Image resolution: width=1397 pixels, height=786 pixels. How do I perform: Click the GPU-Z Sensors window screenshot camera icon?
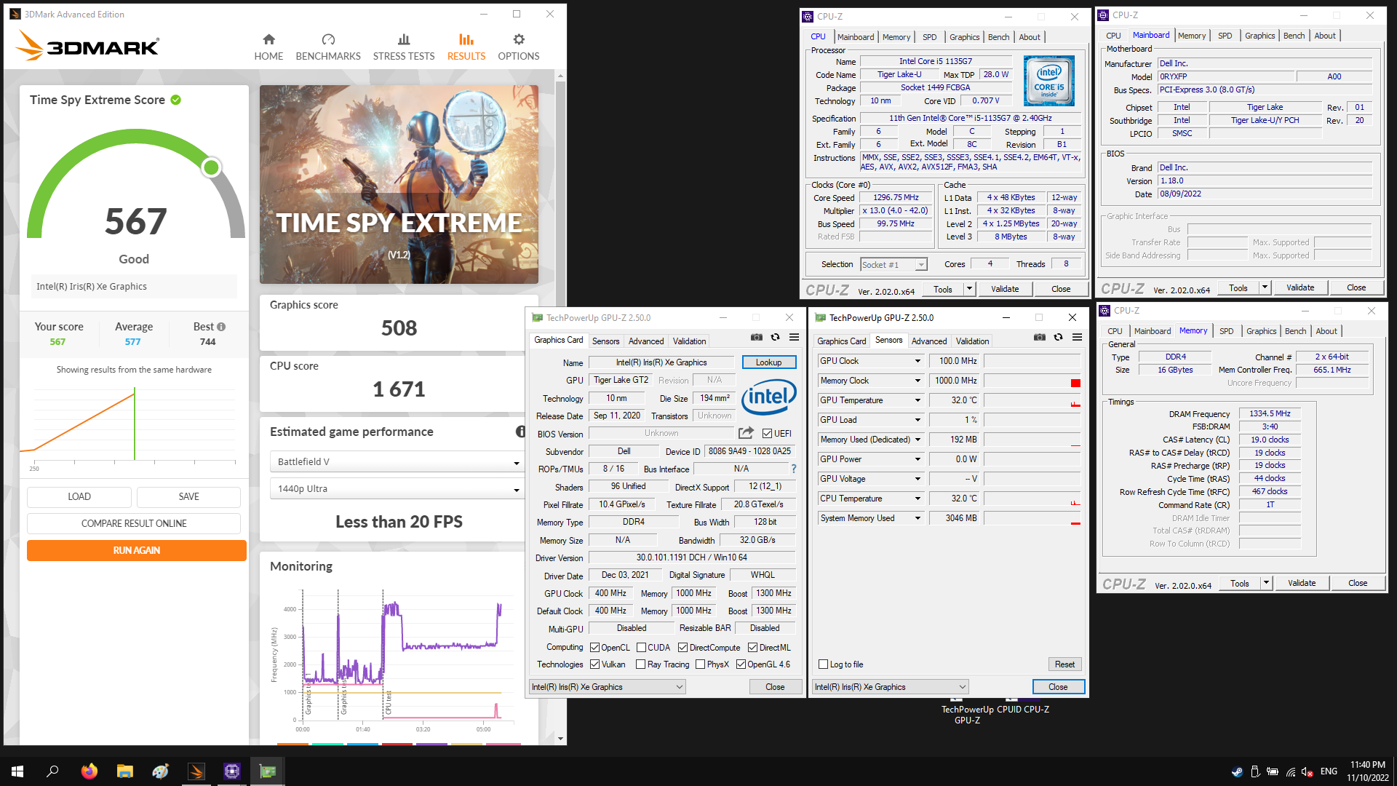tap(1040, 337)
